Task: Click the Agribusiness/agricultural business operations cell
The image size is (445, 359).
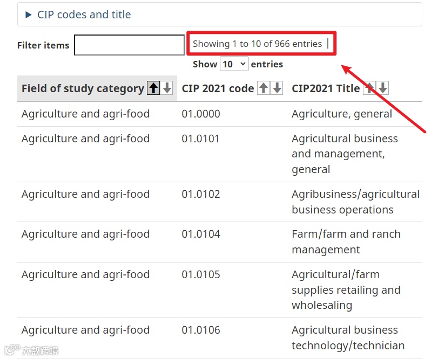Action: [x=355, y=202]
